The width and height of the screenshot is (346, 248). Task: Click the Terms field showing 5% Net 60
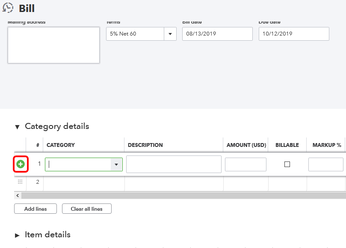click(x=135, y=34)
